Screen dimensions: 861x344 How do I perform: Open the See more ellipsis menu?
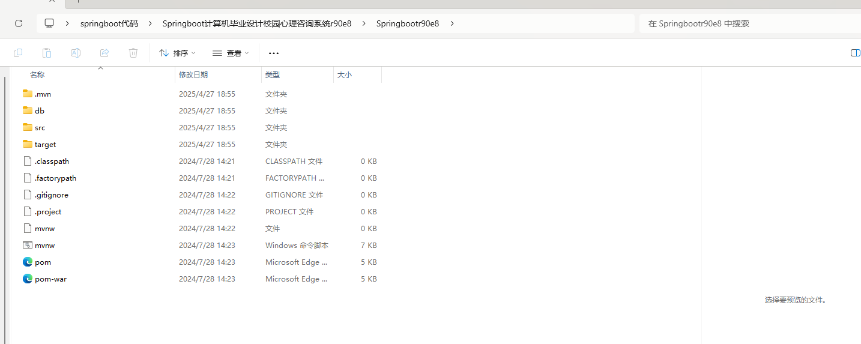click(274, 53)
